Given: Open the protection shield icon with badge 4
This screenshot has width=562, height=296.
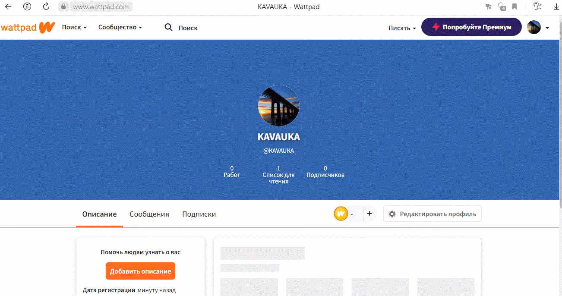Looking at the screenshot, I should pyautogui.click(x=502, y=6).
